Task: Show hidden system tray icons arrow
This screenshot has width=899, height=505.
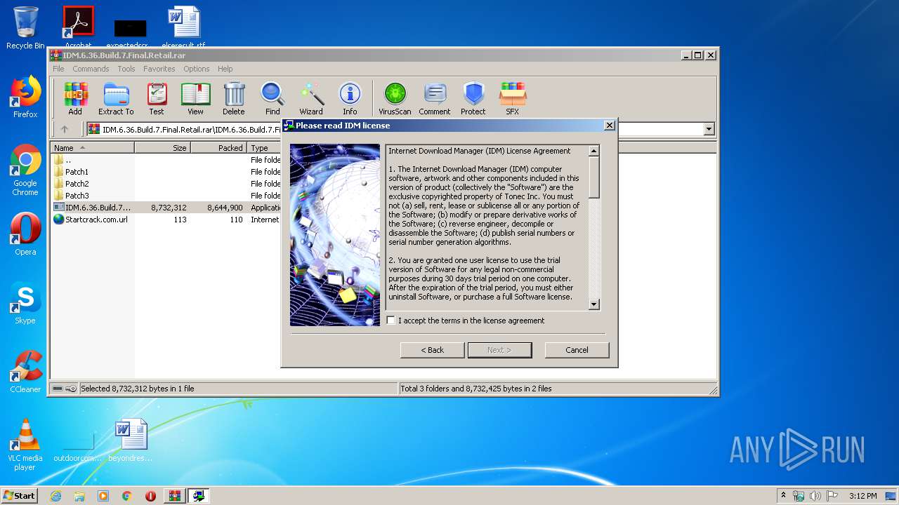Action: [x=783, y=496]
